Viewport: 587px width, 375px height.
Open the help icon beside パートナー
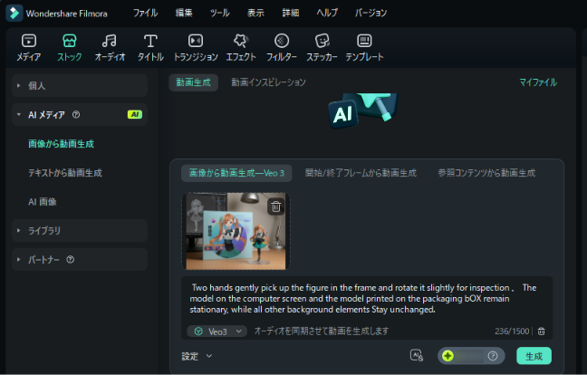(x=70, y=259)
